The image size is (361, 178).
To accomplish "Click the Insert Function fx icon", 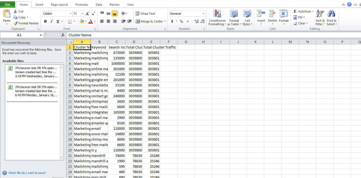I will point(63,35).
